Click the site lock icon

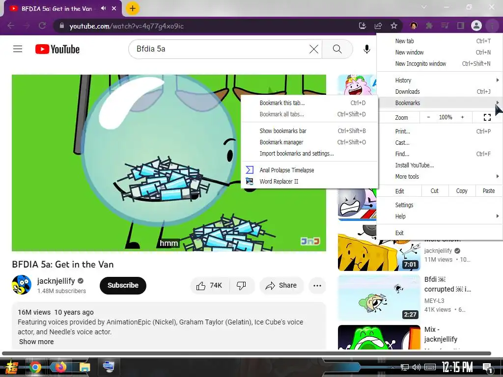coord(61,26)
